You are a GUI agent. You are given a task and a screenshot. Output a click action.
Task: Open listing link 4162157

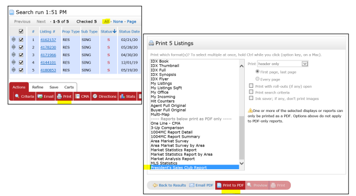pyautogui.click(x=48, y=40)
